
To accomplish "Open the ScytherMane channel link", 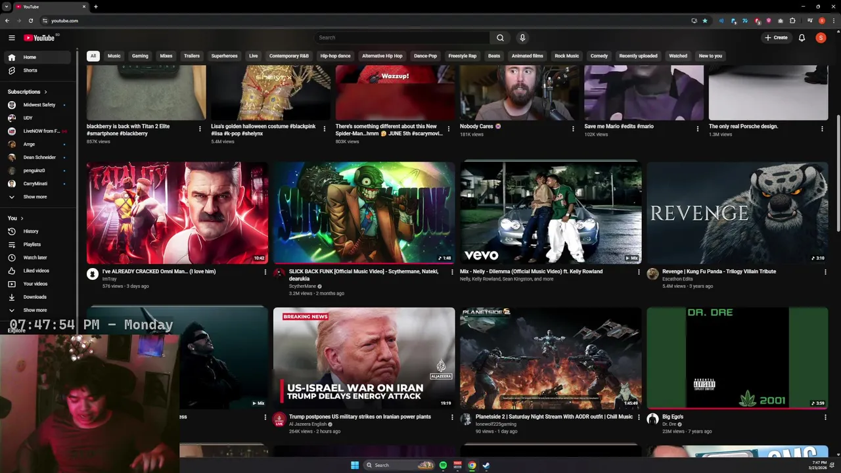I will (x=302, y=286).
